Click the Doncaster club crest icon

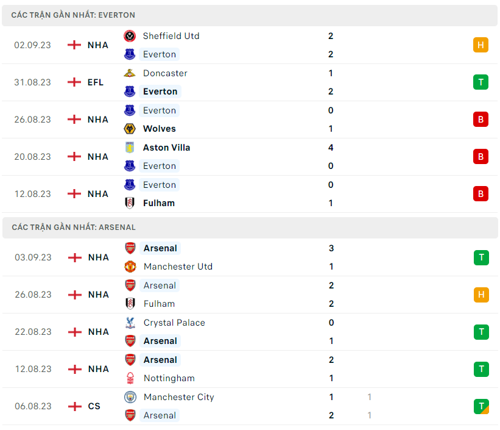(130, 73)
